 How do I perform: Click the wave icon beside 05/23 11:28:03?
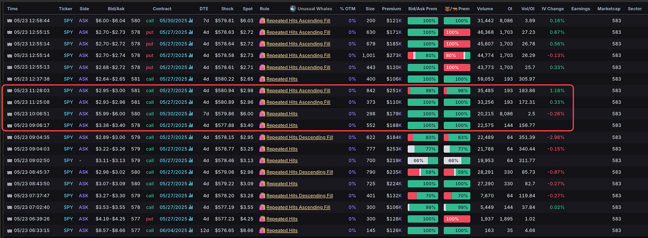[x=9, y=91]
